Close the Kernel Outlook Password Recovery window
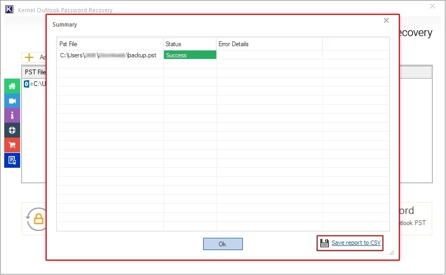Image resolution: width=446 pixels, height=275 pixels. (432, 6)
